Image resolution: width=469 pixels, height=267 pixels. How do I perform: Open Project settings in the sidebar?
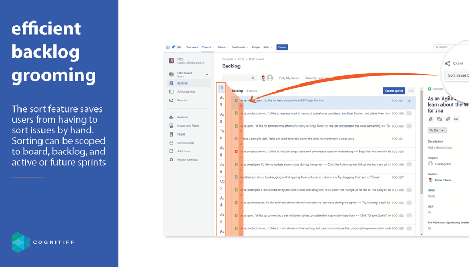(x=188, y=160)
